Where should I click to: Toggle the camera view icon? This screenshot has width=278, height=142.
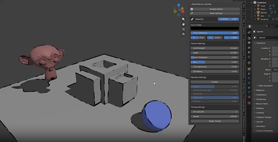[183, 29]
